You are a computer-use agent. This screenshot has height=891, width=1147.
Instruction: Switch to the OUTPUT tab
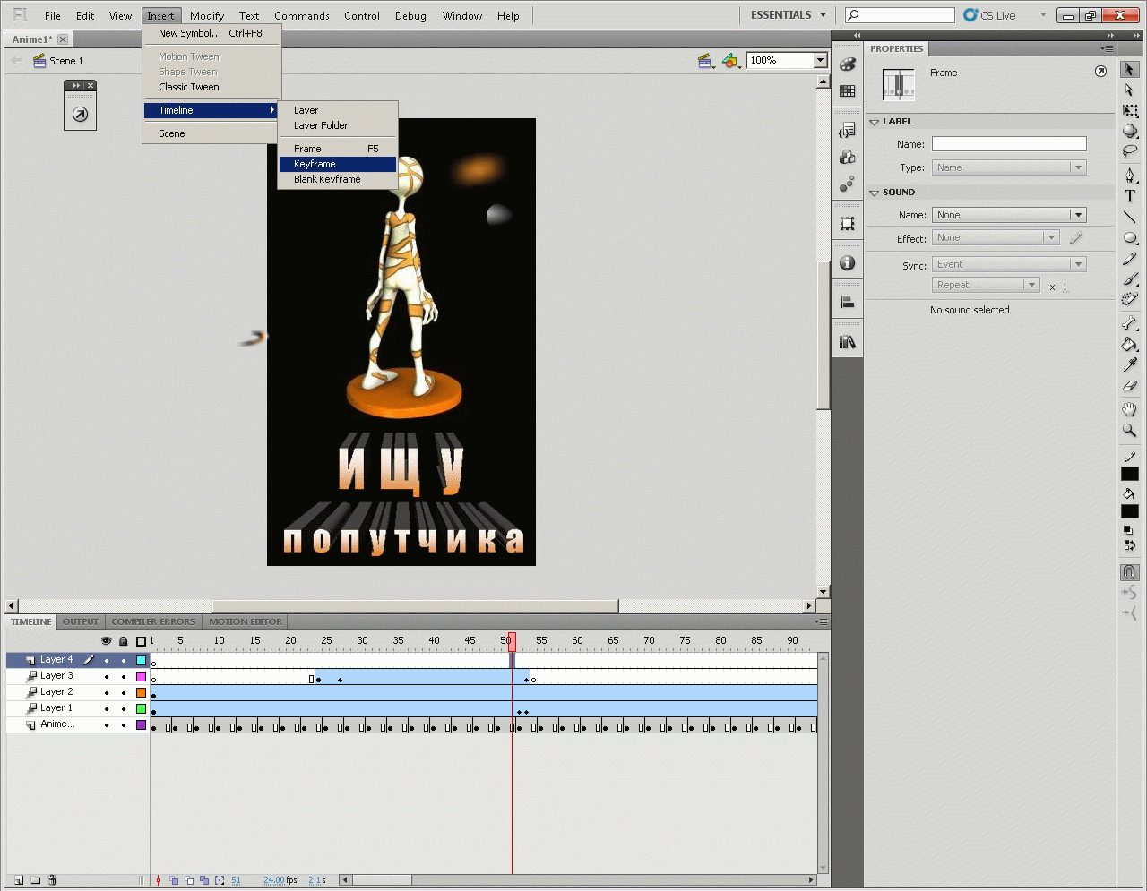81,621
